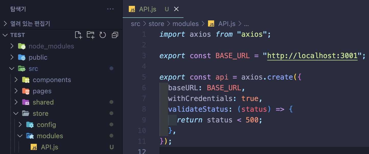This screenshot has height=154, width=369.
Task: Expand the components folder chevron
Action: (16, 80)
